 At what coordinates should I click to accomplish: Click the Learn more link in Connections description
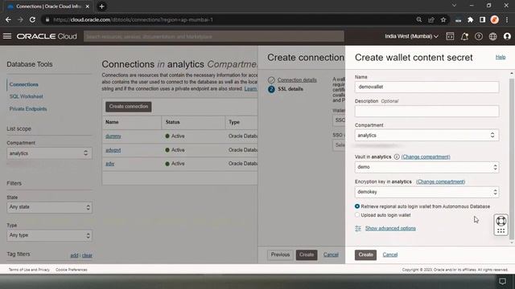pos(250,89)
